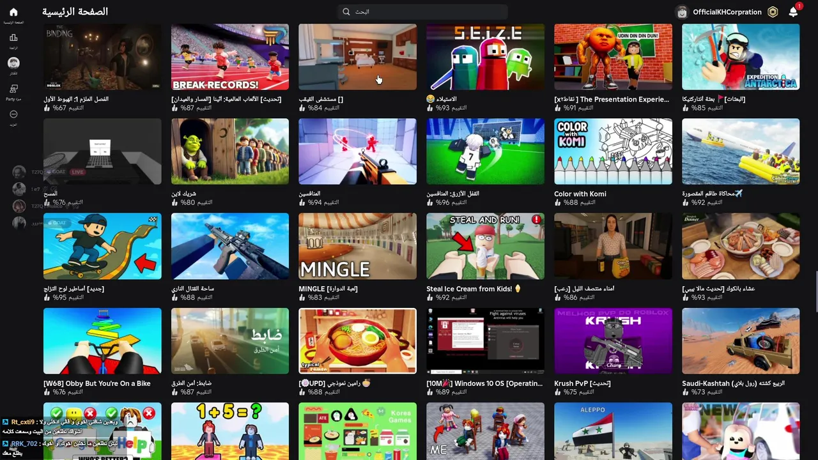Open the Krush PvP thumbnail

click(x=613, y=341)
